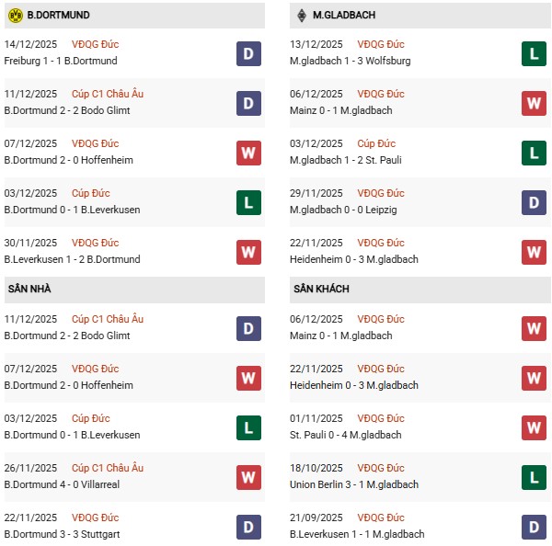Click the D badge for Freiburg 1-1 B.Dortmund
The width and height of the screenshot is (552, 546).
click(248, 53)
